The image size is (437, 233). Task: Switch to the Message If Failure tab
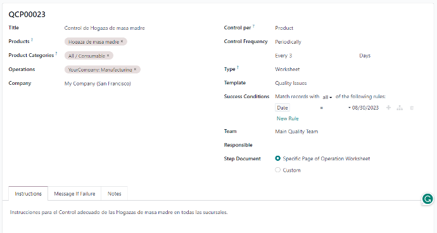point(74,193)
